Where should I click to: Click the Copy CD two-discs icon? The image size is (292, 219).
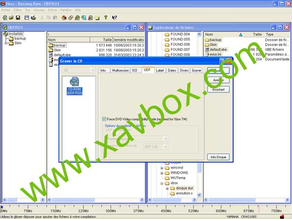click(x=71, y=18)
